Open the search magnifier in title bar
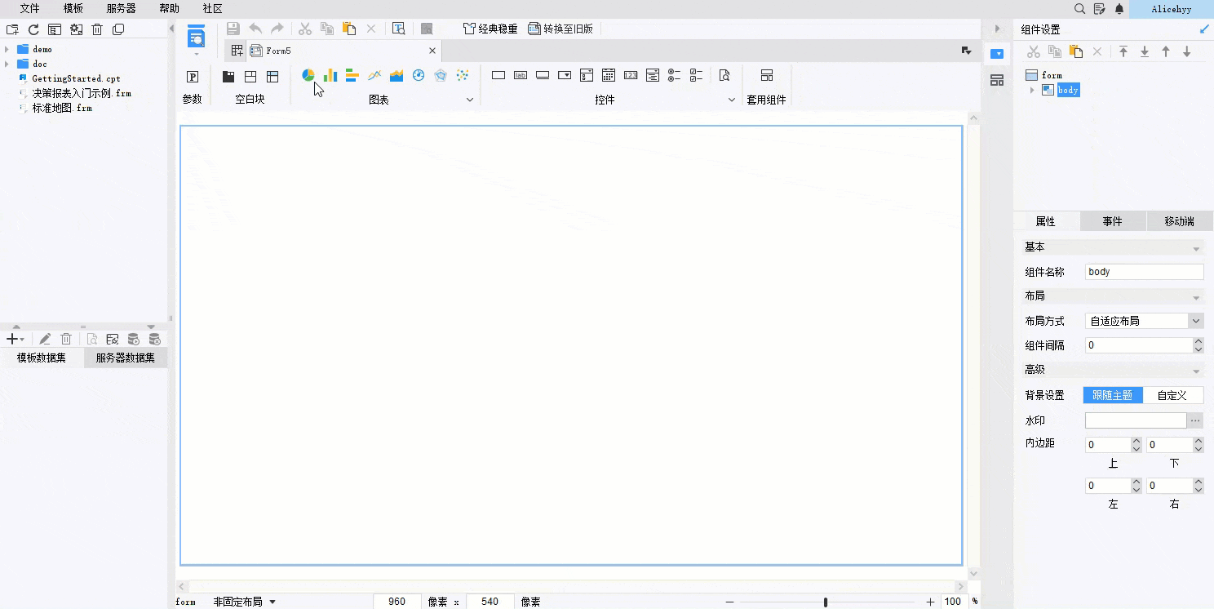 (x=1079, y=9)
